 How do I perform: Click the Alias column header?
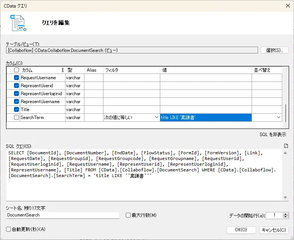tap(94, 70)
